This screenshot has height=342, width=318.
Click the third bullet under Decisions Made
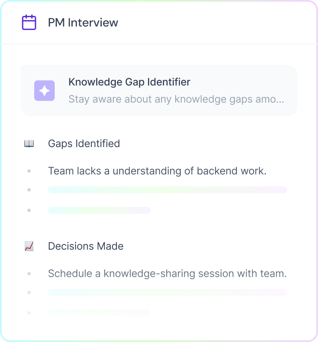29,313
